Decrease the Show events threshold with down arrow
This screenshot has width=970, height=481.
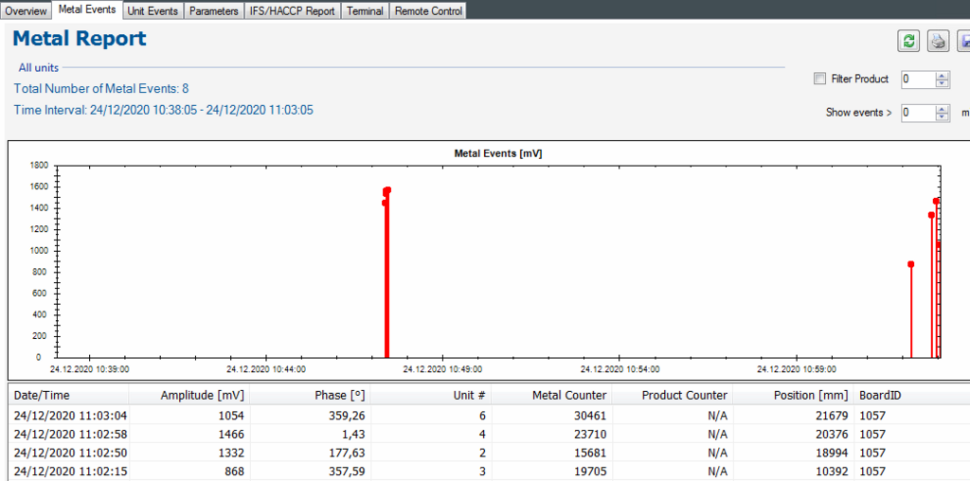942,117
